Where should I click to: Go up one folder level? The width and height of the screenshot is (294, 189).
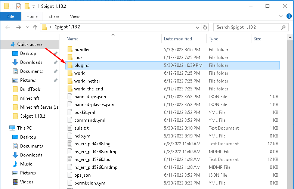[x=35, y=27]
